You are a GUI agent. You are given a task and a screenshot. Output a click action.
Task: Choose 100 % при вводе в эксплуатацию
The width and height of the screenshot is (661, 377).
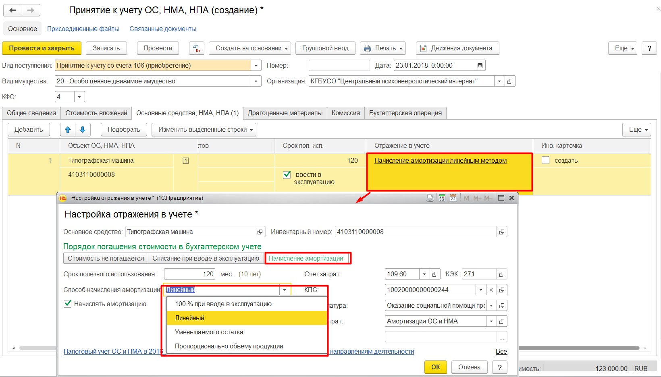click(x=247, y=304)
